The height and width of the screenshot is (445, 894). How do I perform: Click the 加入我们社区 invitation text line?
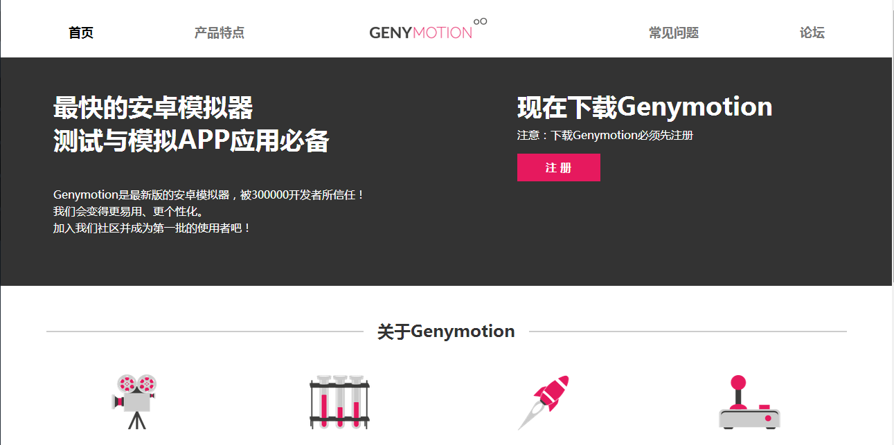[152, 228]
